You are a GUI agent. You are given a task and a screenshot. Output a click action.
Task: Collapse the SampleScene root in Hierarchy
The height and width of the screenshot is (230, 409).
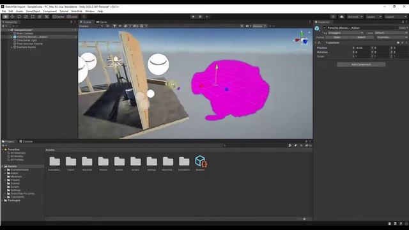point(8,30)
